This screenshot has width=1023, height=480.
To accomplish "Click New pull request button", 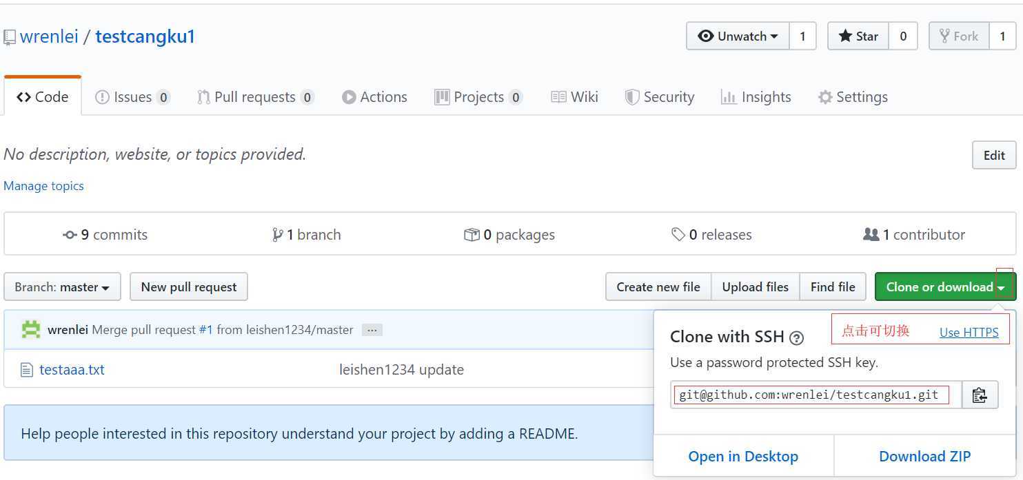I will [x=189, y=287].
